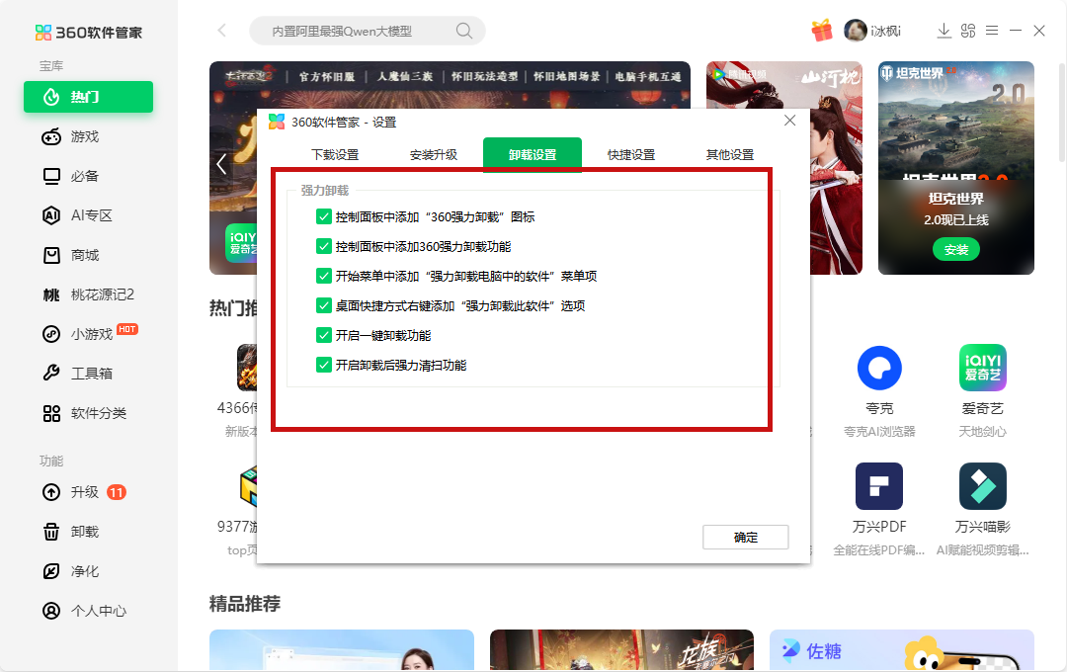1067x672 pixels.
Task: Open 个人中心 user icon in sidebar
Action: tap(51, 611)
